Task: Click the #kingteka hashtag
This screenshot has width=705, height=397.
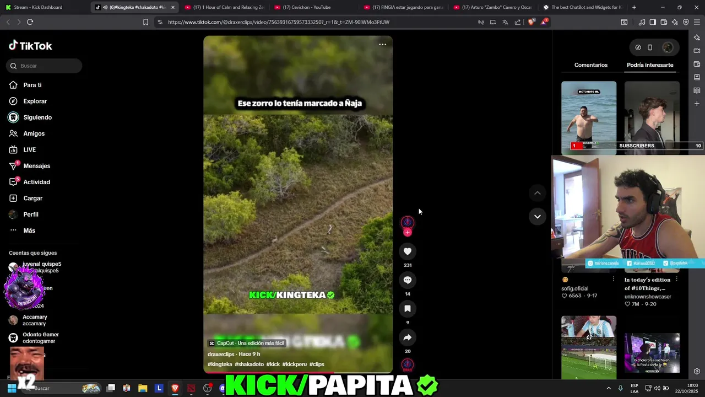Action: [x=220, y=364]
